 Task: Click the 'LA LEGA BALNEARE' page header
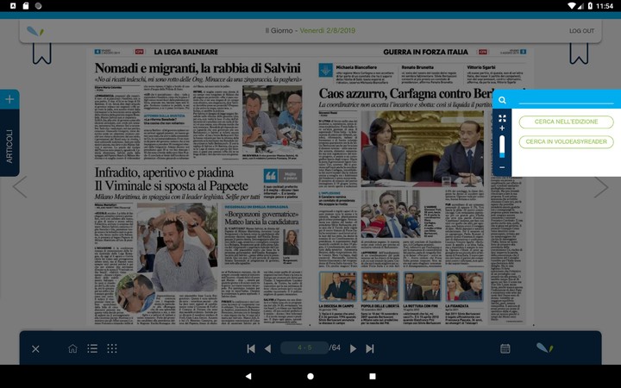coord(185,52)
